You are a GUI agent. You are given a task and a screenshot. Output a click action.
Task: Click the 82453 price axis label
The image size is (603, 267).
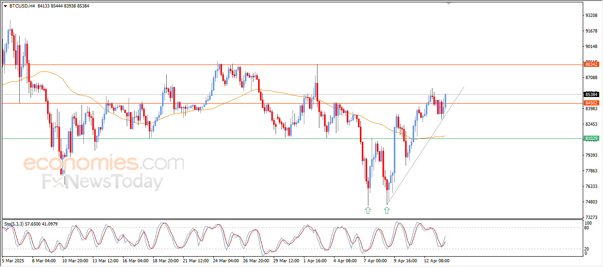591,124
